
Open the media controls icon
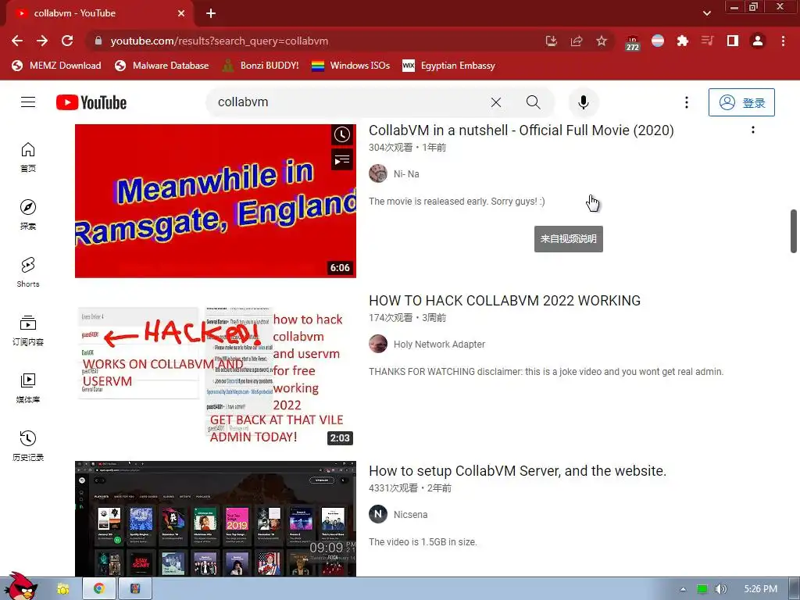point(708,41)
